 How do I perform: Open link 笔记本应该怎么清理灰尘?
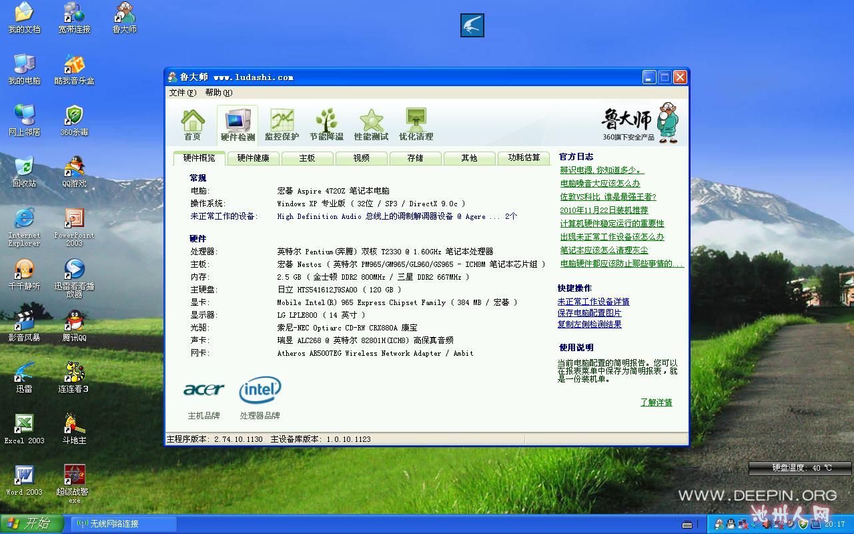[604, 250]
